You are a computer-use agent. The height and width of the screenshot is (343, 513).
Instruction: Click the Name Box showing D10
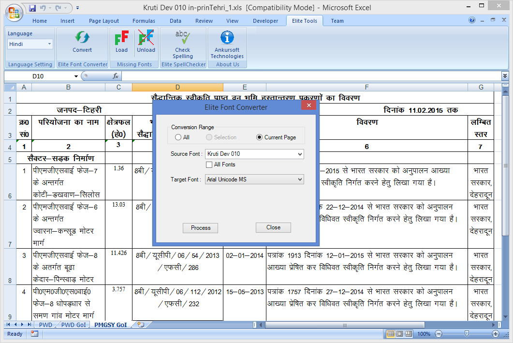[x=38, y=76]
